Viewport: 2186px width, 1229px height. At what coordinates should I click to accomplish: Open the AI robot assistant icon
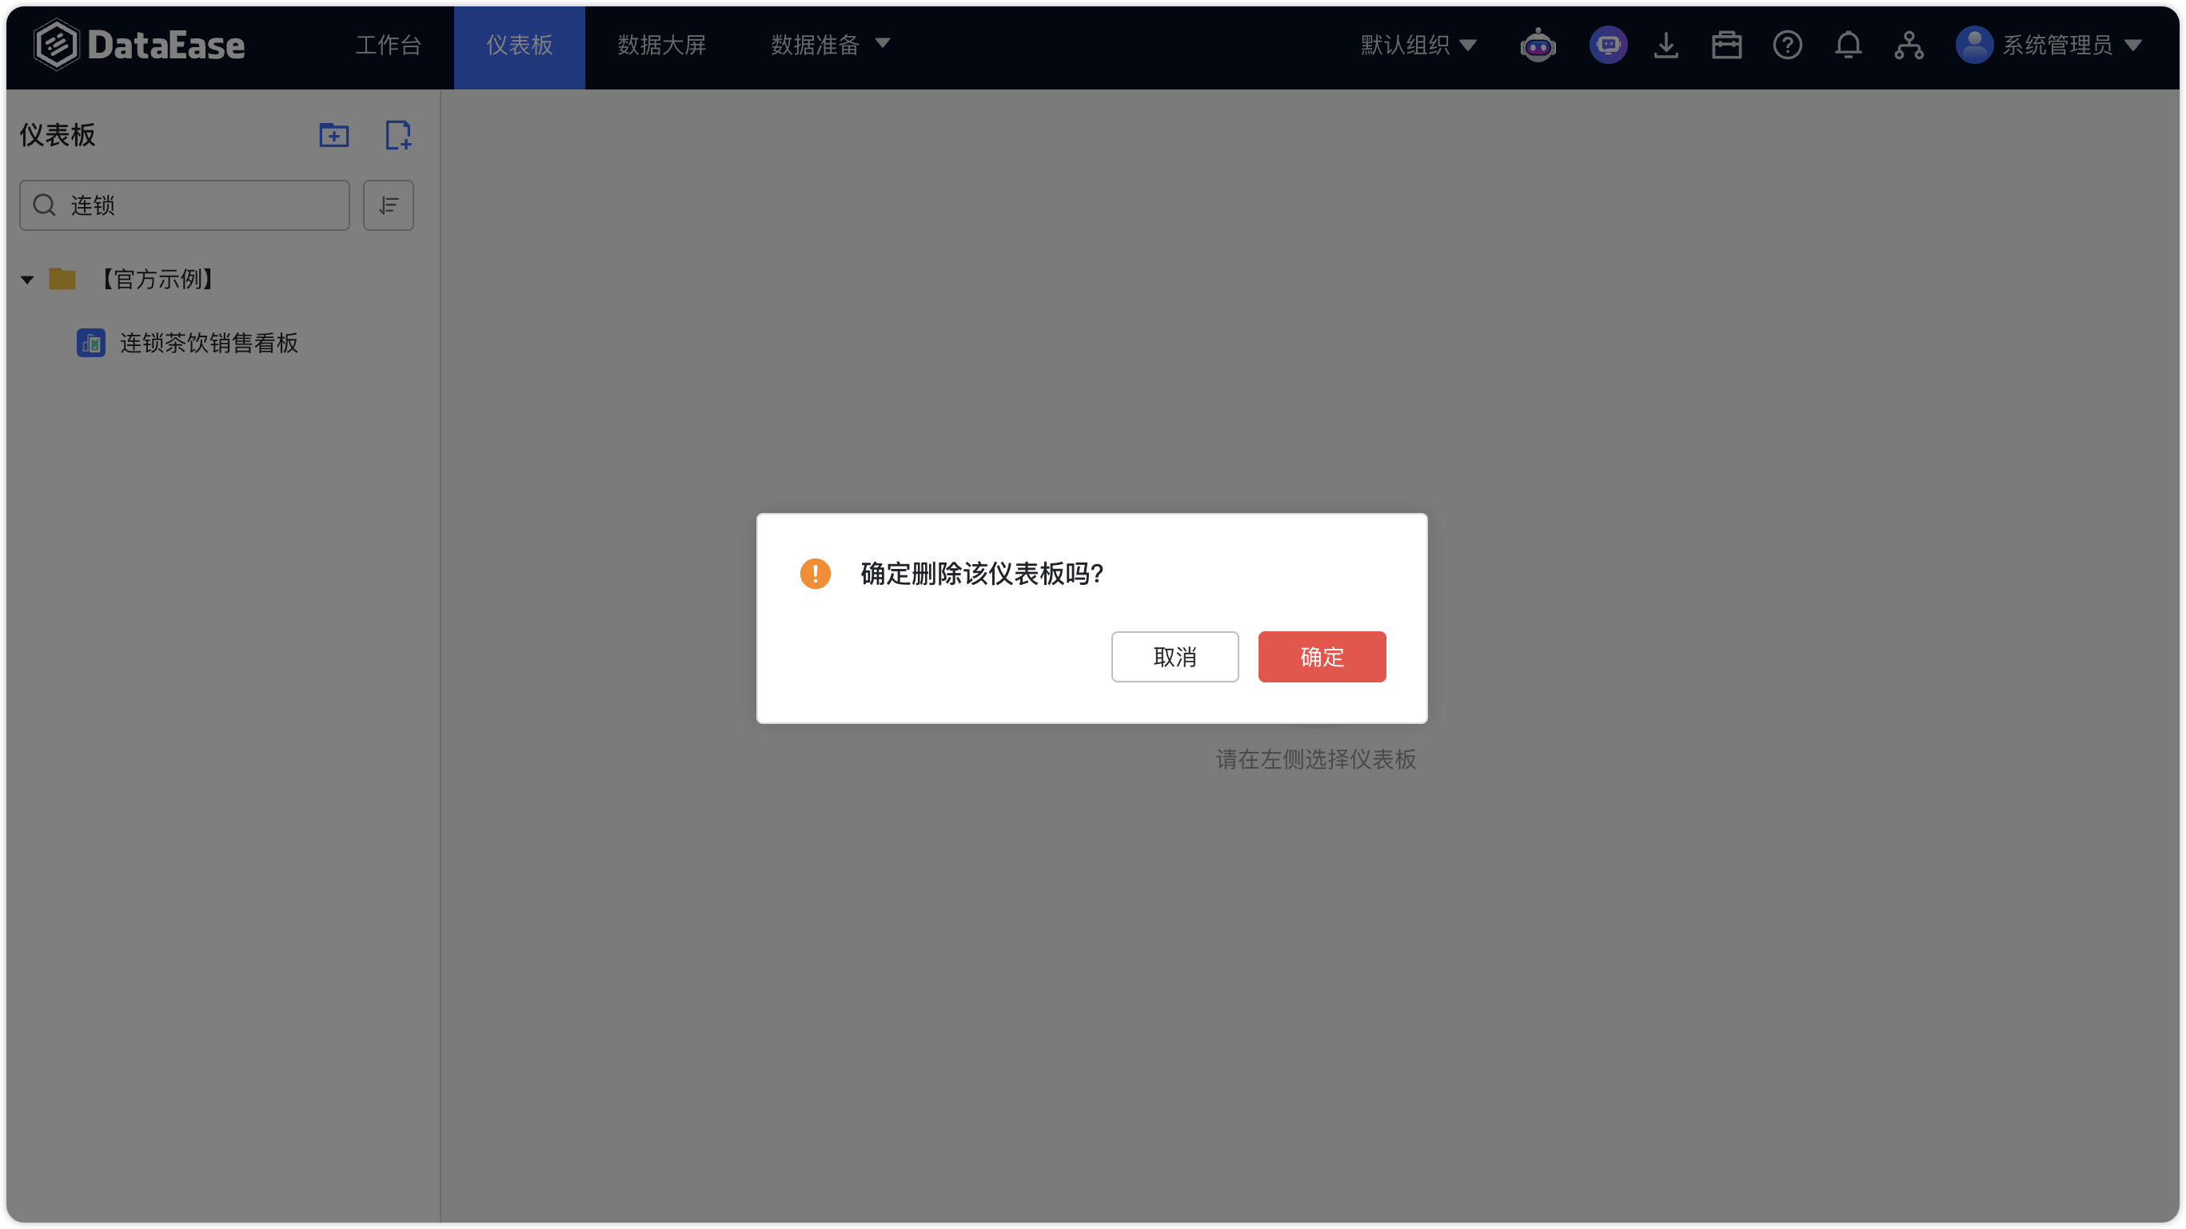(x=1538, y=45)
